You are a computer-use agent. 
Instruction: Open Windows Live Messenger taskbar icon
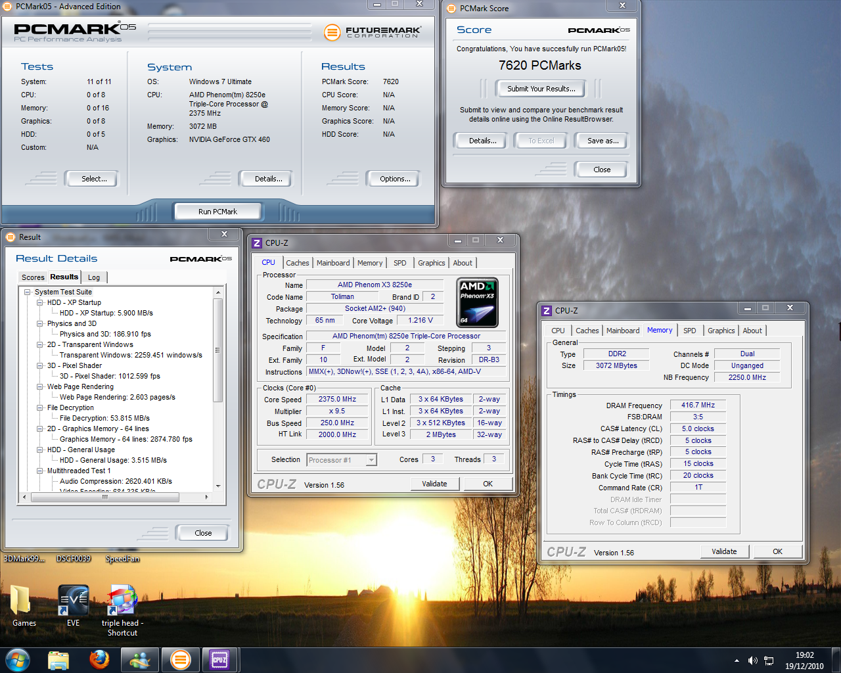point(139,660)
